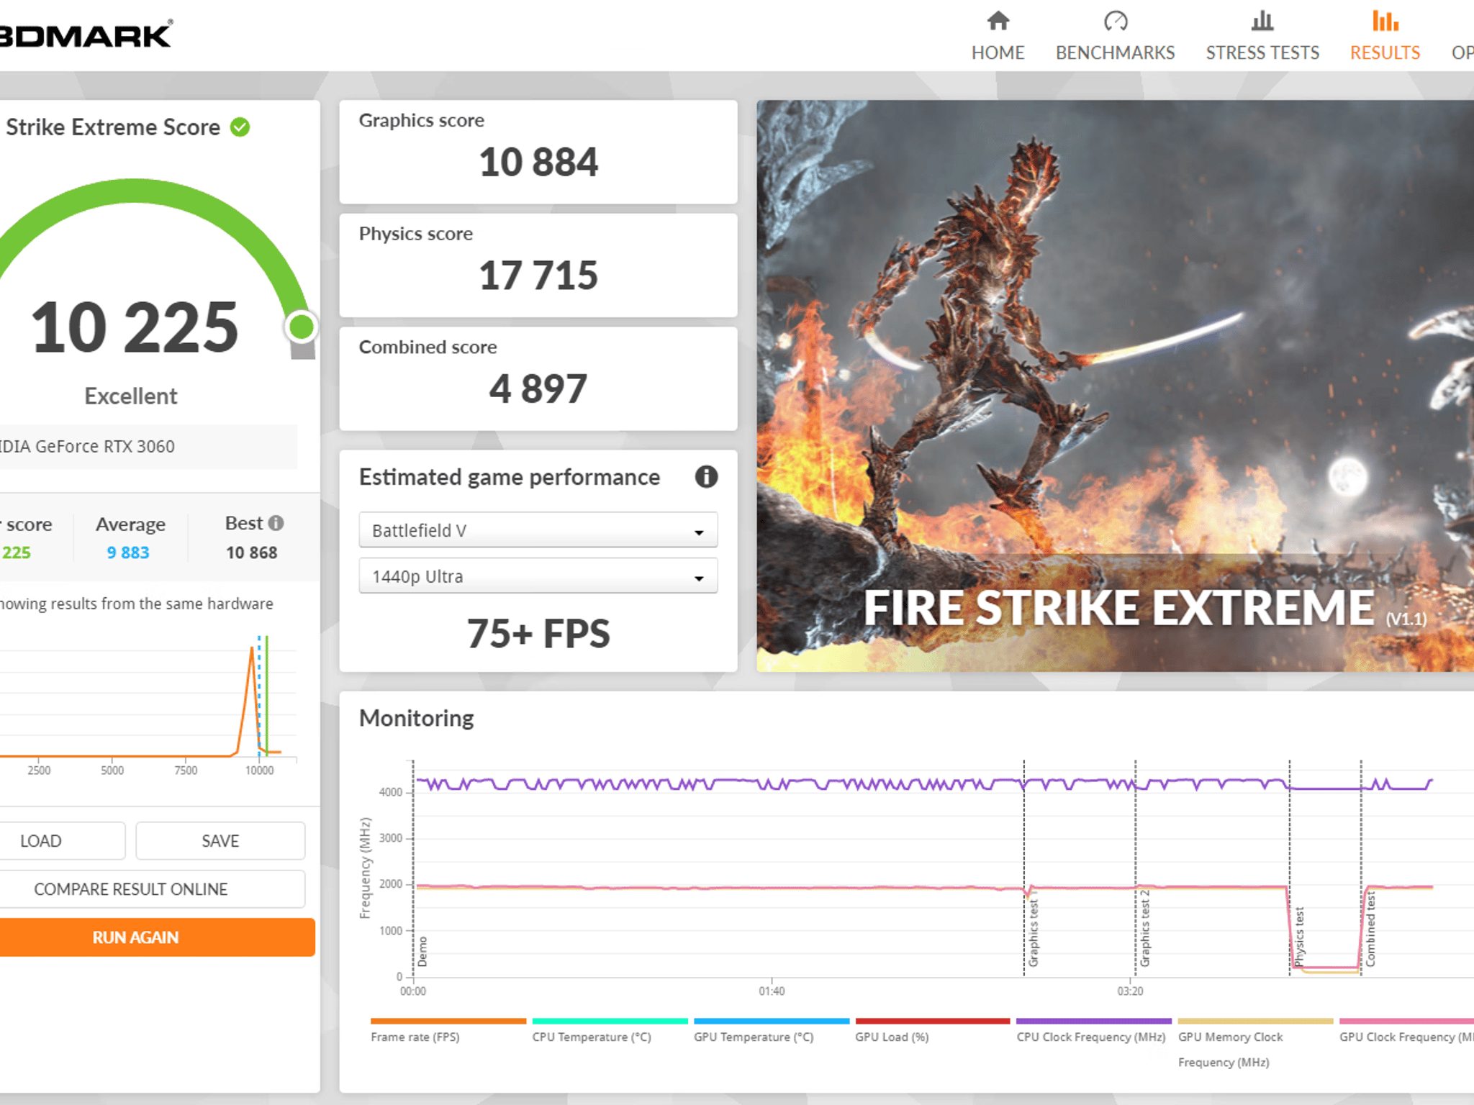Click the Physics score value 17 715

pos(538,276)
